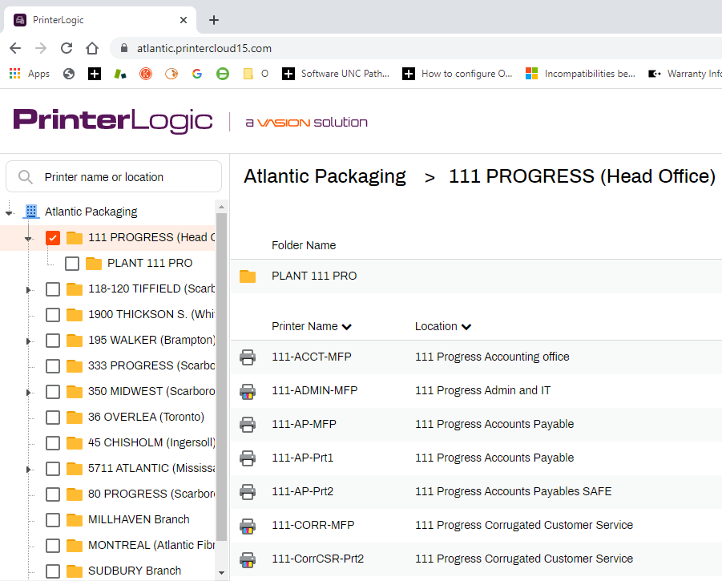This screenshot has height=581, width=722.
Task: Uncheck the 111 PROGRESS folder checkbox
Action: tap(52, 237)
